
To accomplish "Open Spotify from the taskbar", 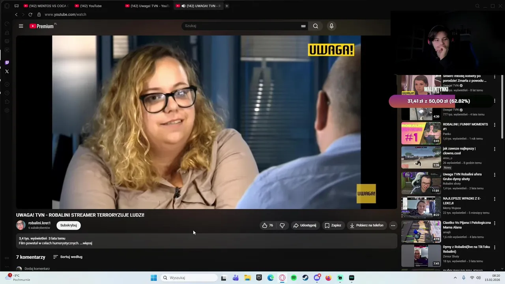I will tap(294, 278).
